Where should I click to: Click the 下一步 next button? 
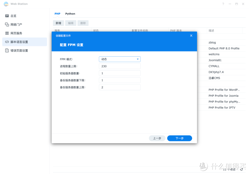point(180,138)
